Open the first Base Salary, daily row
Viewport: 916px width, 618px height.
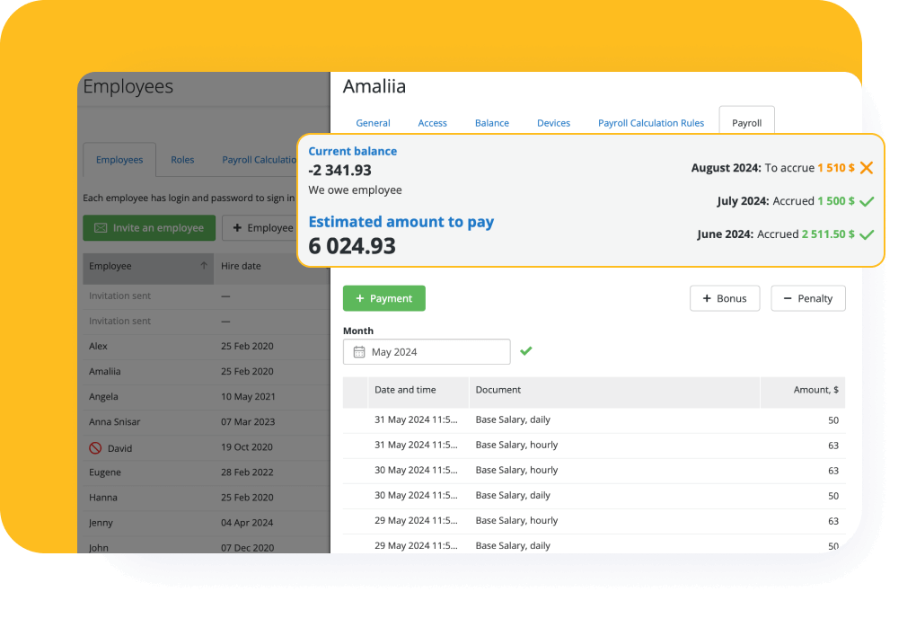513,419
